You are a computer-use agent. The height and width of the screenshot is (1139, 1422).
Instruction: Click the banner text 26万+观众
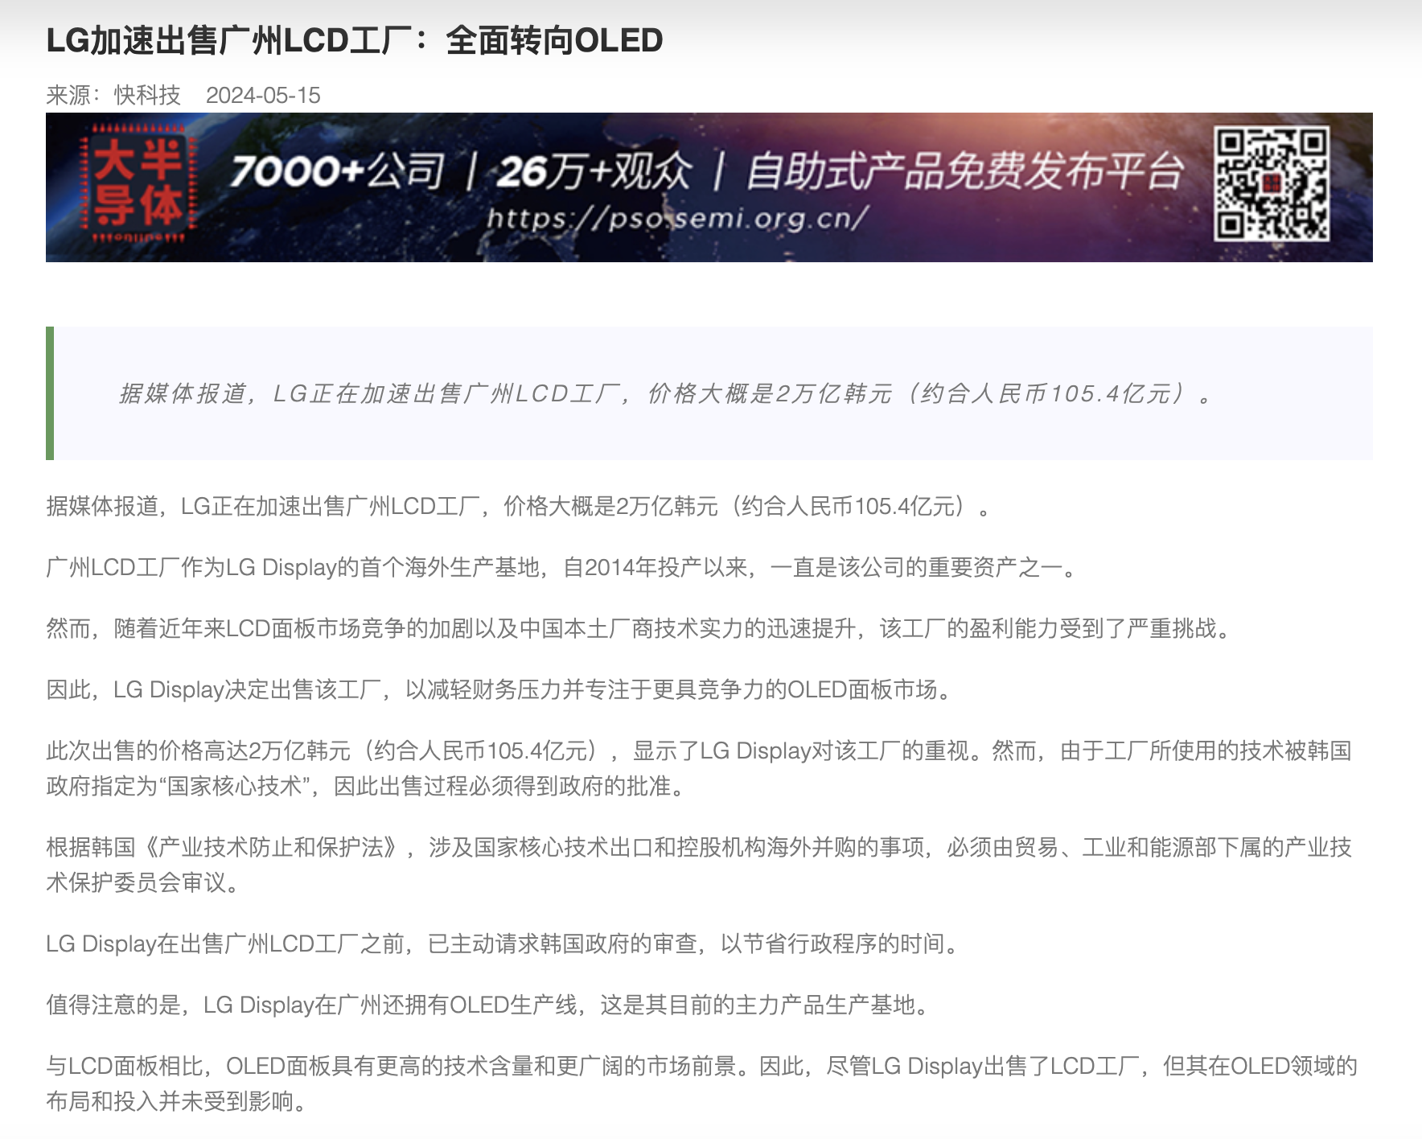tap(594, 171)
